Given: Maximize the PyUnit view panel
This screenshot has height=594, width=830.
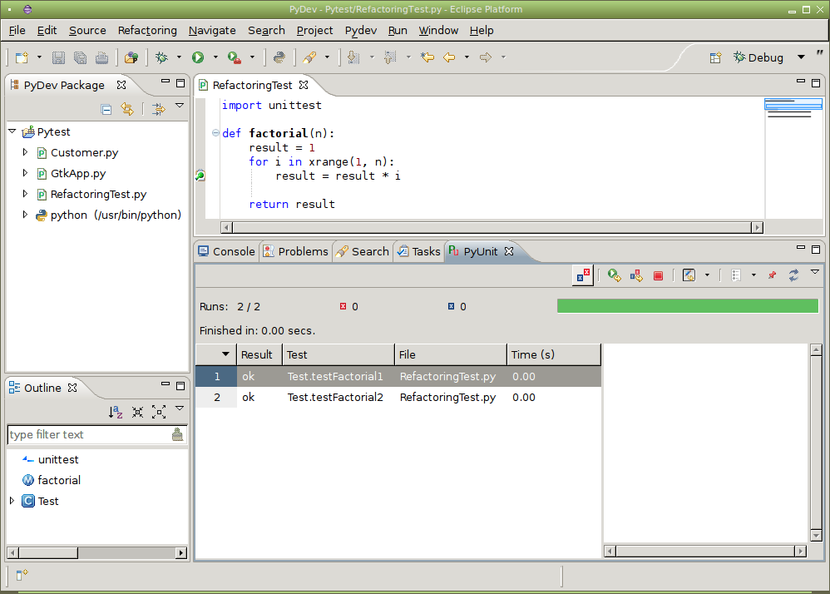Looking at the screenshot, I should click(816, 249).
